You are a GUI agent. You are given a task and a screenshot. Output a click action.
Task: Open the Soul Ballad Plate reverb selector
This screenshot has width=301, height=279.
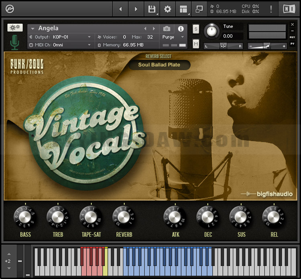pos(159,65)
